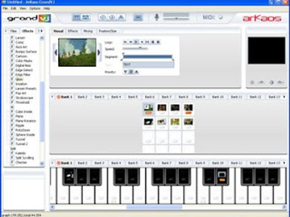Open the Visual tab in the parameters panel

(58, 31)
